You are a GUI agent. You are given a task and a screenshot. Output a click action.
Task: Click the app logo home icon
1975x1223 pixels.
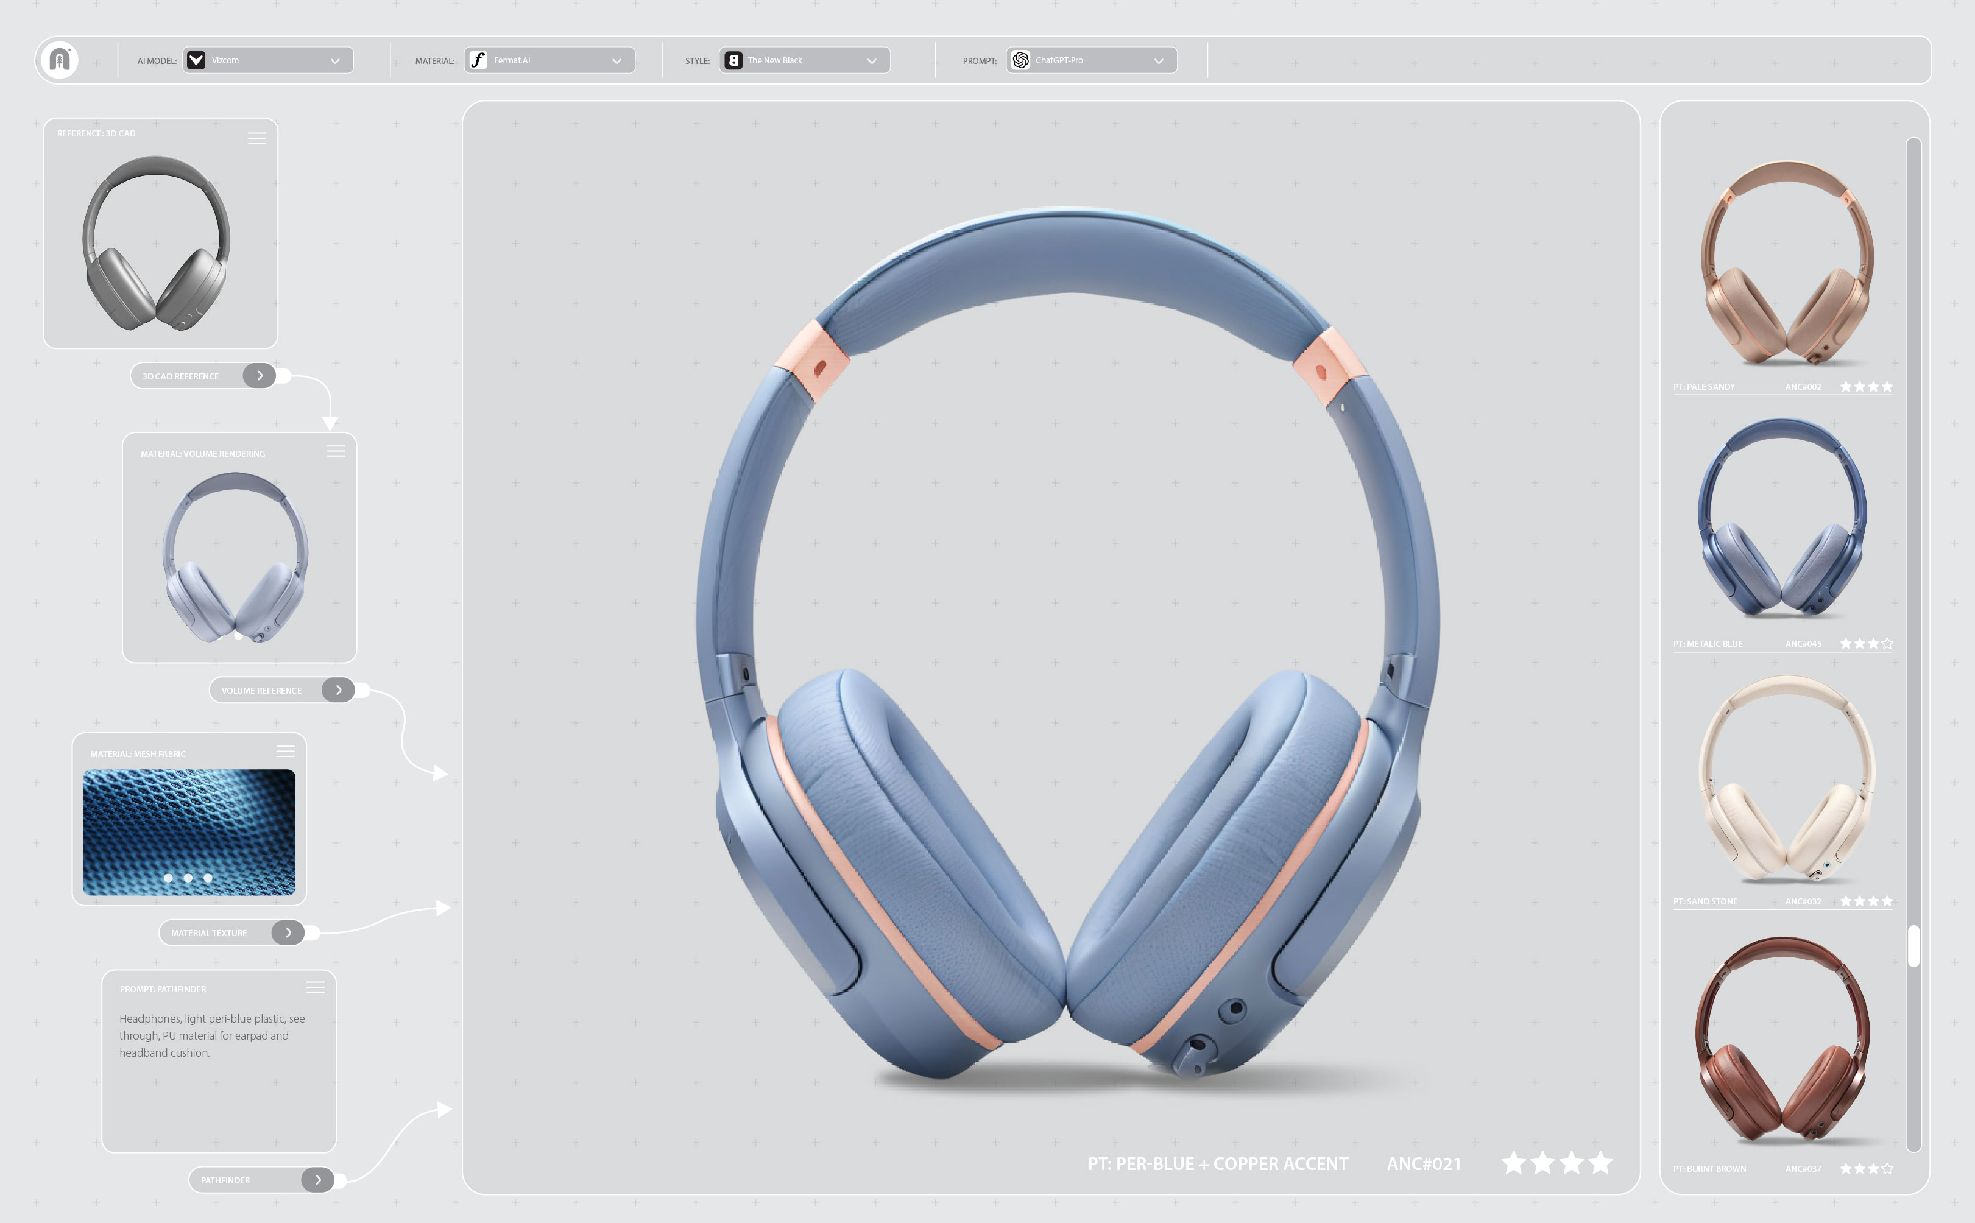[x=59, y=61]
